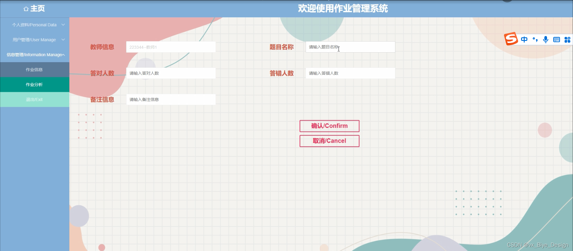Open the 主页 home link

37,9
